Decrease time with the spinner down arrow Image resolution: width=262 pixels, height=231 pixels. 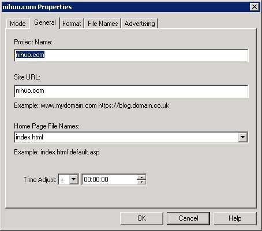(141, 182)
